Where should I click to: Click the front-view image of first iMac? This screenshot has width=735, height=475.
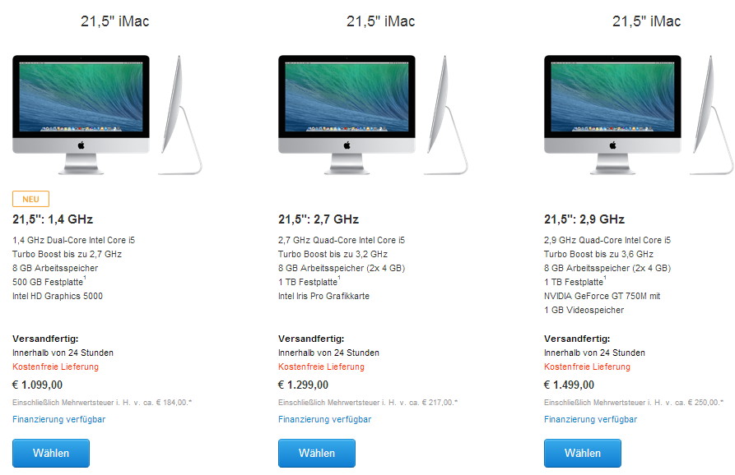pos(81,115)
